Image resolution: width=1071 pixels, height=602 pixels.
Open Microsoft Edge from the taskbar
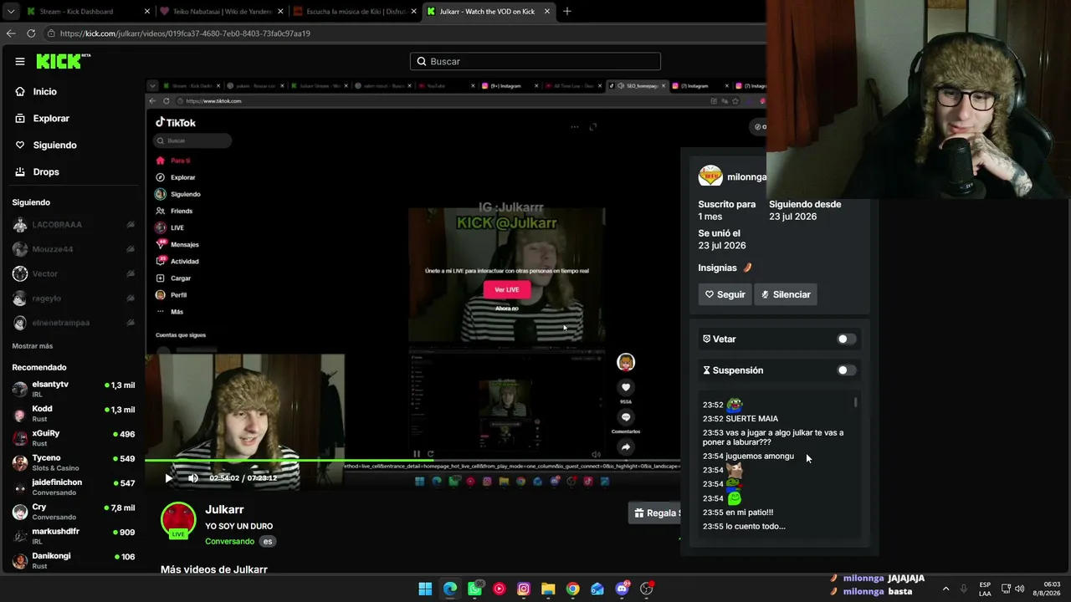point(450,589)
